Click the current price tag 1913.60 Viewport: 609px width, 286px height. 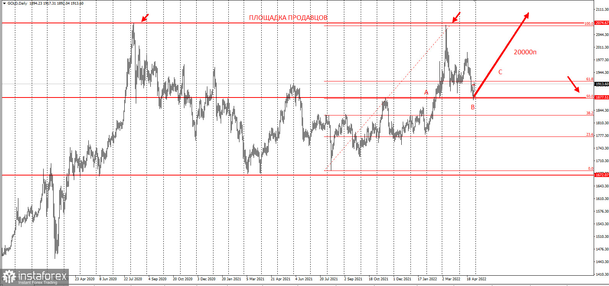(x=602, y=84)
